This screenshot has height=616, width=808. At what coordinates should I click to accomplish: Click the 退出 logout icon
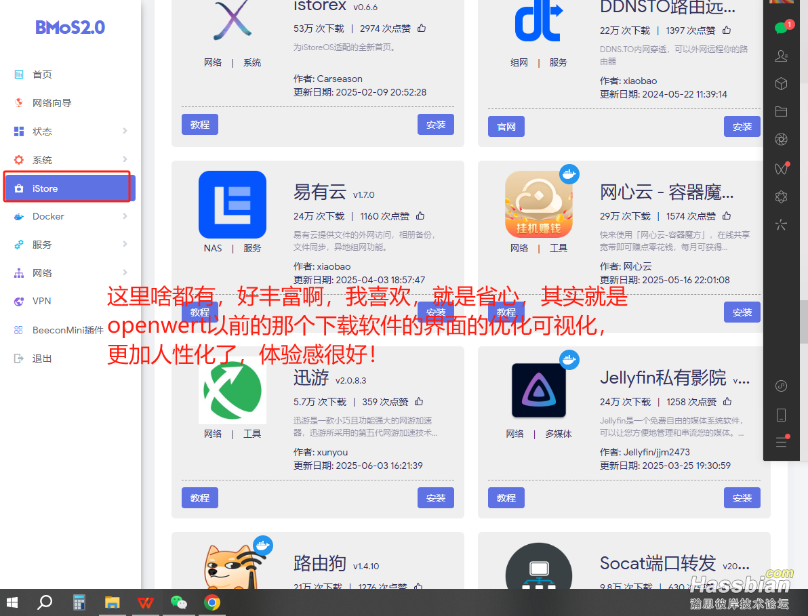pyautogui.click(x=19, y=358)
